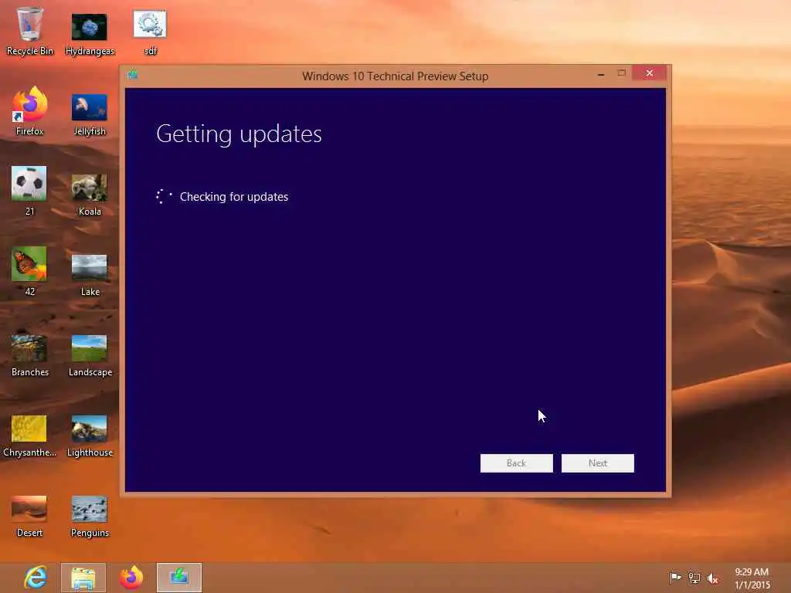The image size is (791, 593).
Task: Click the Next button in Setup
Action: [x=598, y=463]
